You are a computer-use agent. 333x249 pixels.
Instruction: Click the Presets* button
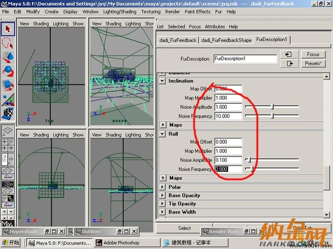pos(313,63)
